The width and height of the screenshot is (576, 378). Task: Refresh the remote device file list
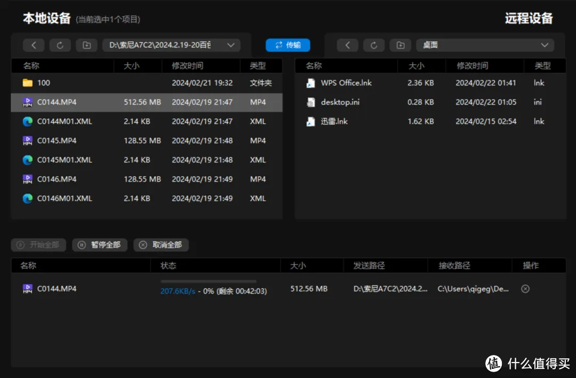tap(374, 45)
